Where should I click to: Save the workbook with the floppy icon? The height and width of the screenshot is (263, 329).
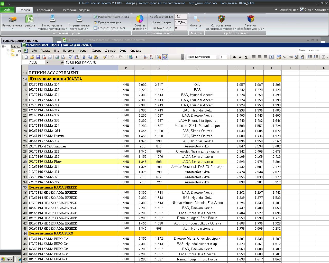[x=38, y=57]
